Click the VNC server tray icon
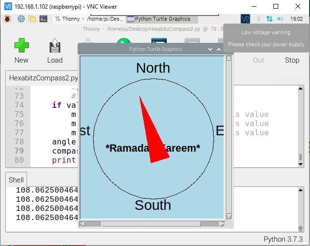310x246 pixels. click(245, 19)
